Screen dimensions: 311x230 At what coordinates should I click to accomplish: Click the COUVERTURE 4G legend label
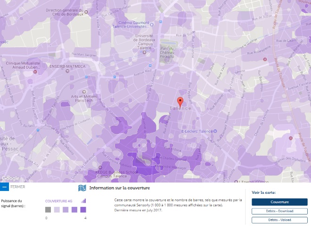coord(59,201)
